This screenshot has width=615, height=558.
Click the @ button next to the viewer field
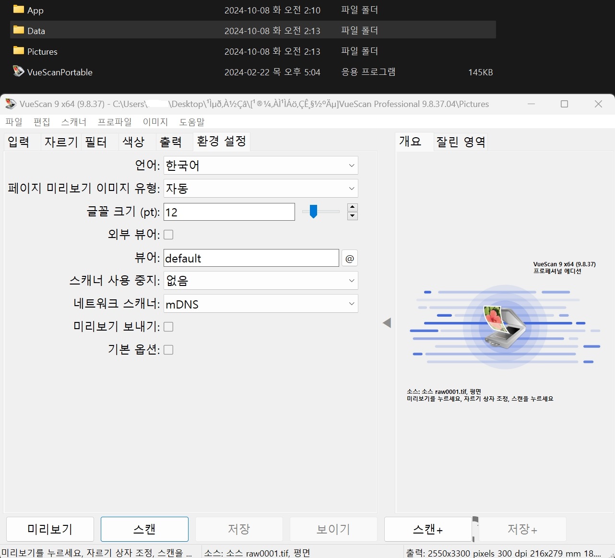tap(350, 258)
